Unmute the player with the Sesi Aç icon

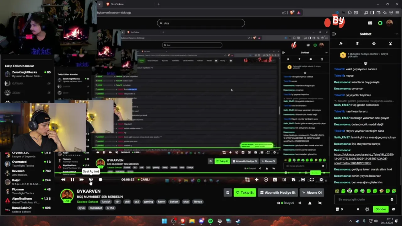tap(91, 180)
